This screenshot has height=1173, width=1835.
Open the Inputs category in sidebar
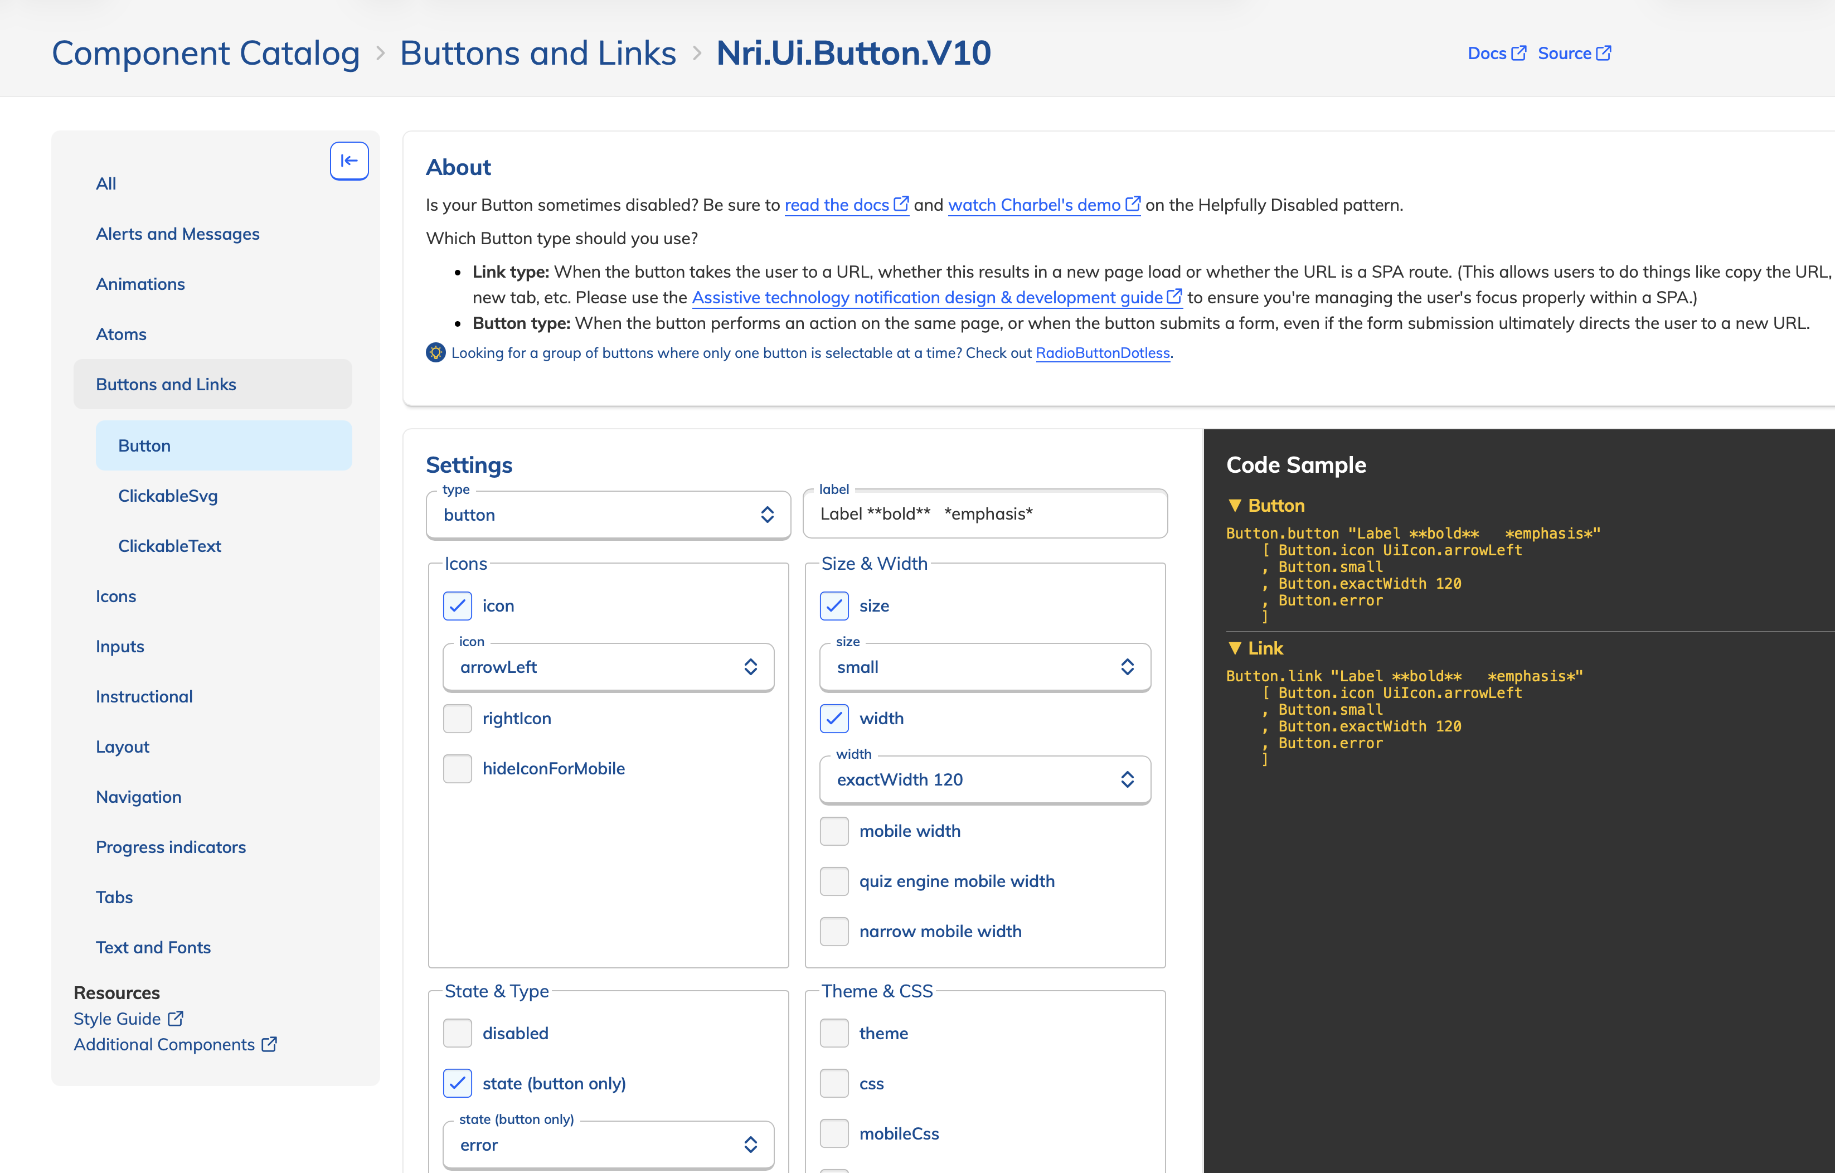click(120, 646)
